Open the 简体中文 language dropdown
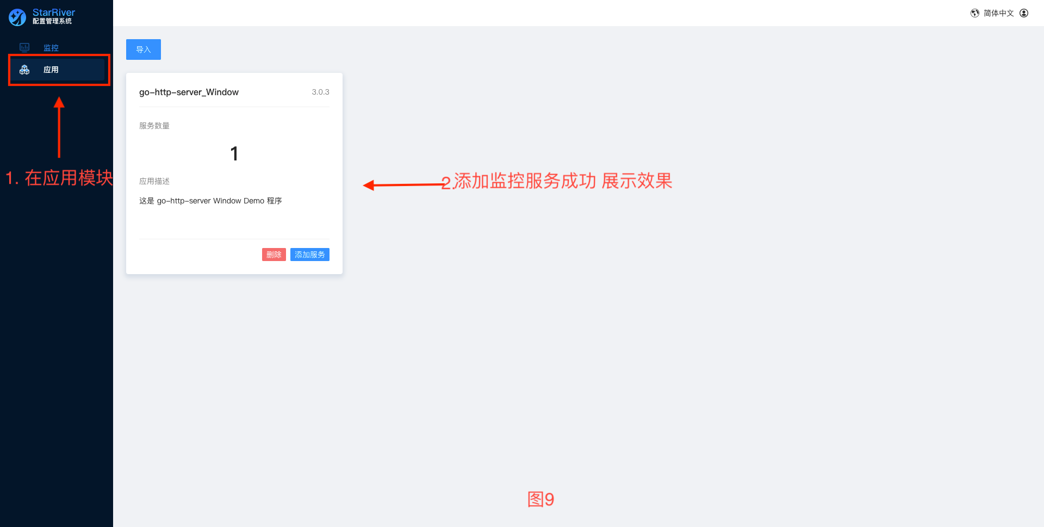Viewport: 1044px width, 527px height. tap(998, 13)
